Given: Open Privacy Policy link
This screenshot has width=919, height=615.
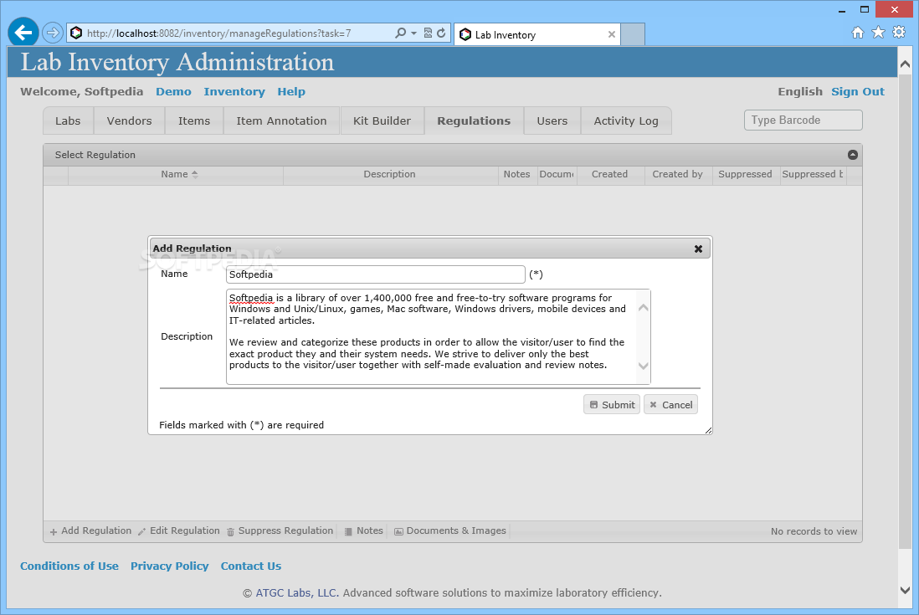Looking at the screenshot, I should (x=169, y=566).
